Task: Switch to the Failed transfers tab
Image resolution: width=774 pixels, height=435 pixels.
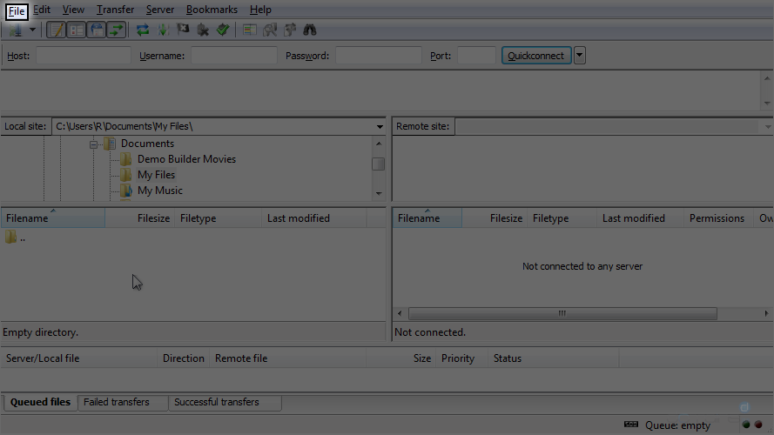Action: coord(116,402)
